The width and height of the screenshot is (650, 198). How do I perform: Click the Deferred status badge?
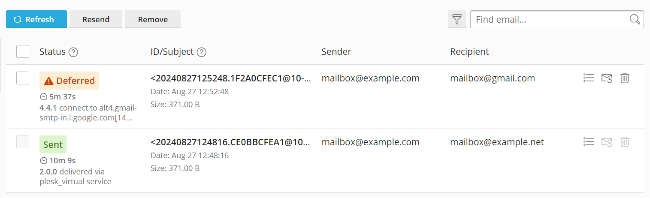coord(70,81)
